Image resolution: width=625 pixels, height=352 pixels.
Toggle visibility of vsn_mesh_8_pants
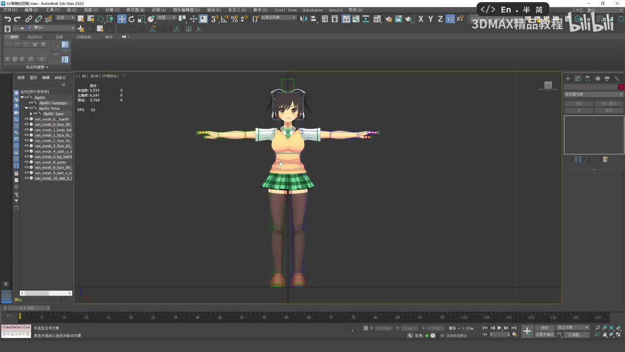click(x=27, y=162)
